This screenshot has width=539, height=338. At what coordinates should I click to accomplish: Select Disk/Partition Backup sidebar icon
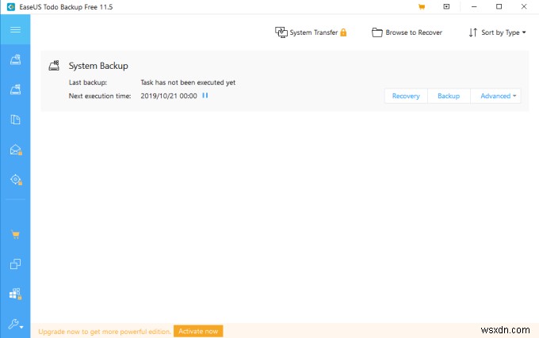(x=15, y=59)
